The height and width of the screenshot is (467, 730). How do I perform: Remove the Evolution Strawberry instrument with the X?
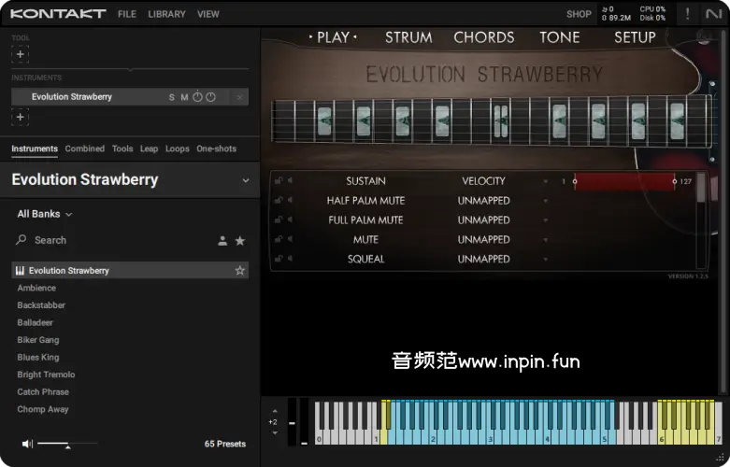click(240, 97)
